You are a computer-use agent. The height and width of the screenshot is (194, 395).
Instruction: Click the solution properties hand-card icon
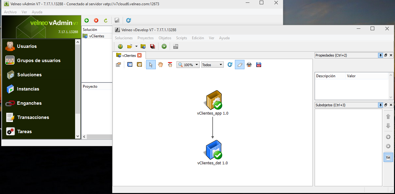118,65
